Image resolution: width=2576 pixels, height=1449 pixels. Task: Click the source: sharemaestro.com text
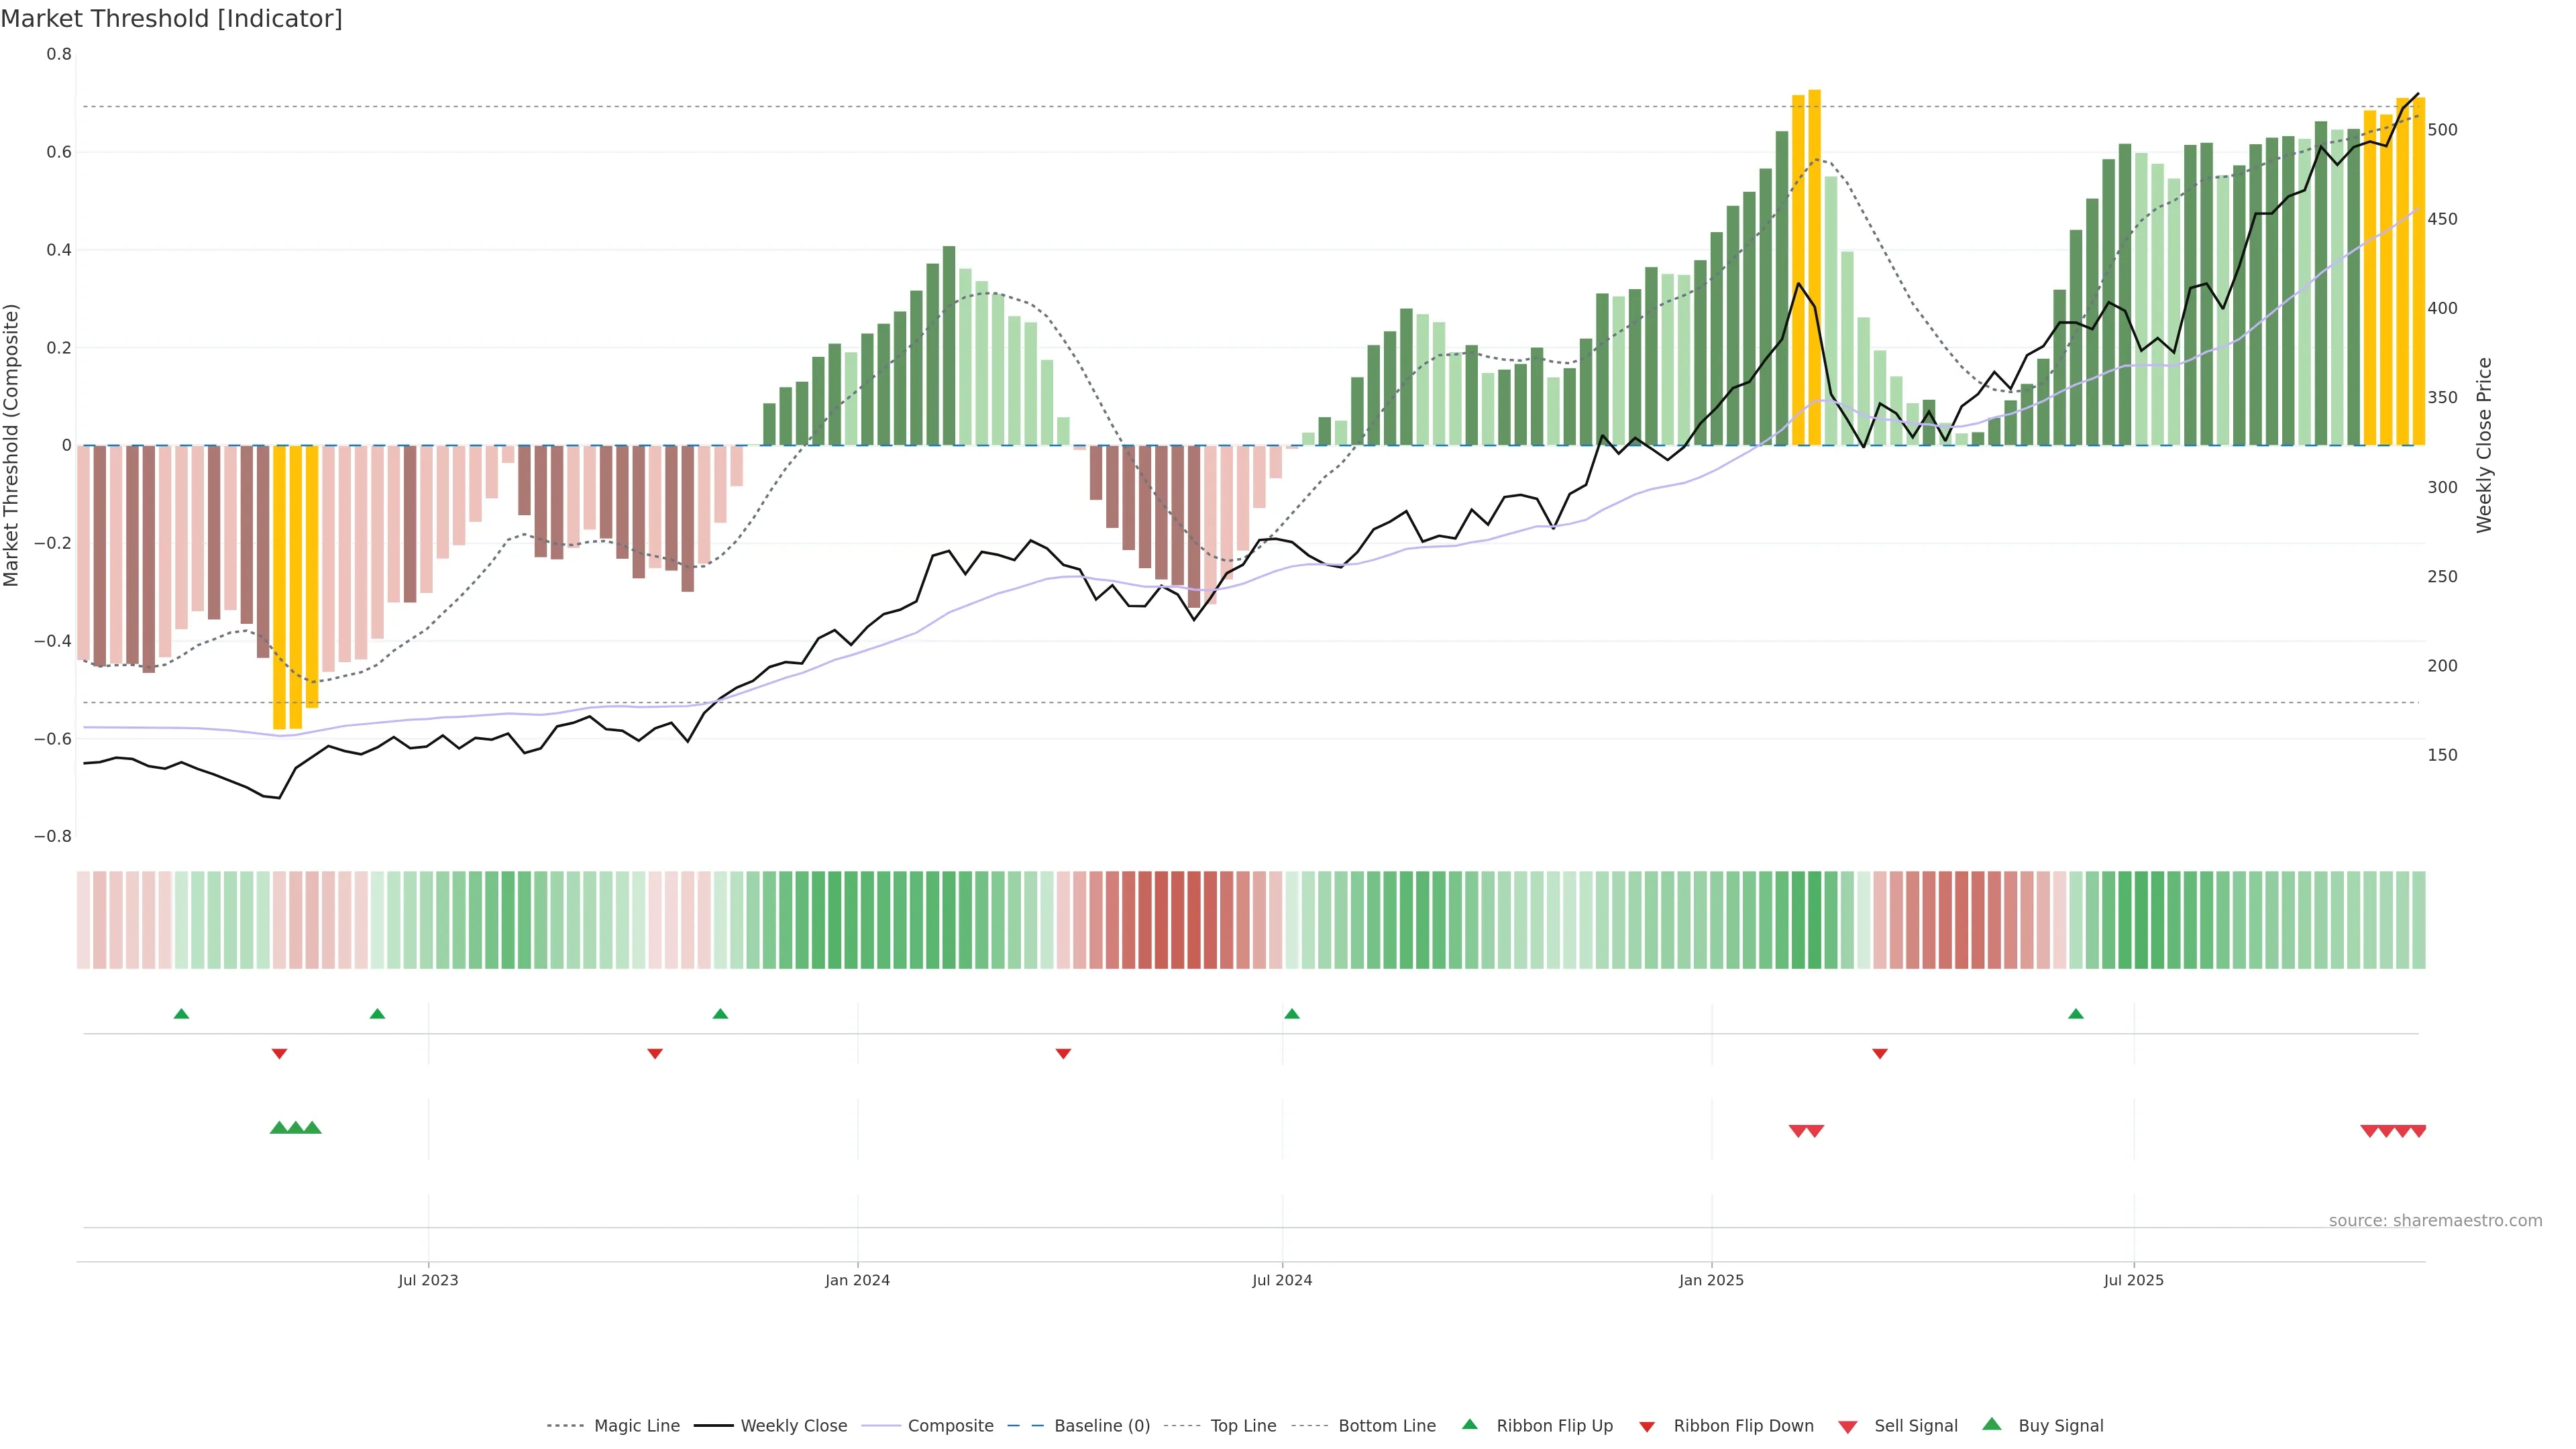[2435, 1221]
